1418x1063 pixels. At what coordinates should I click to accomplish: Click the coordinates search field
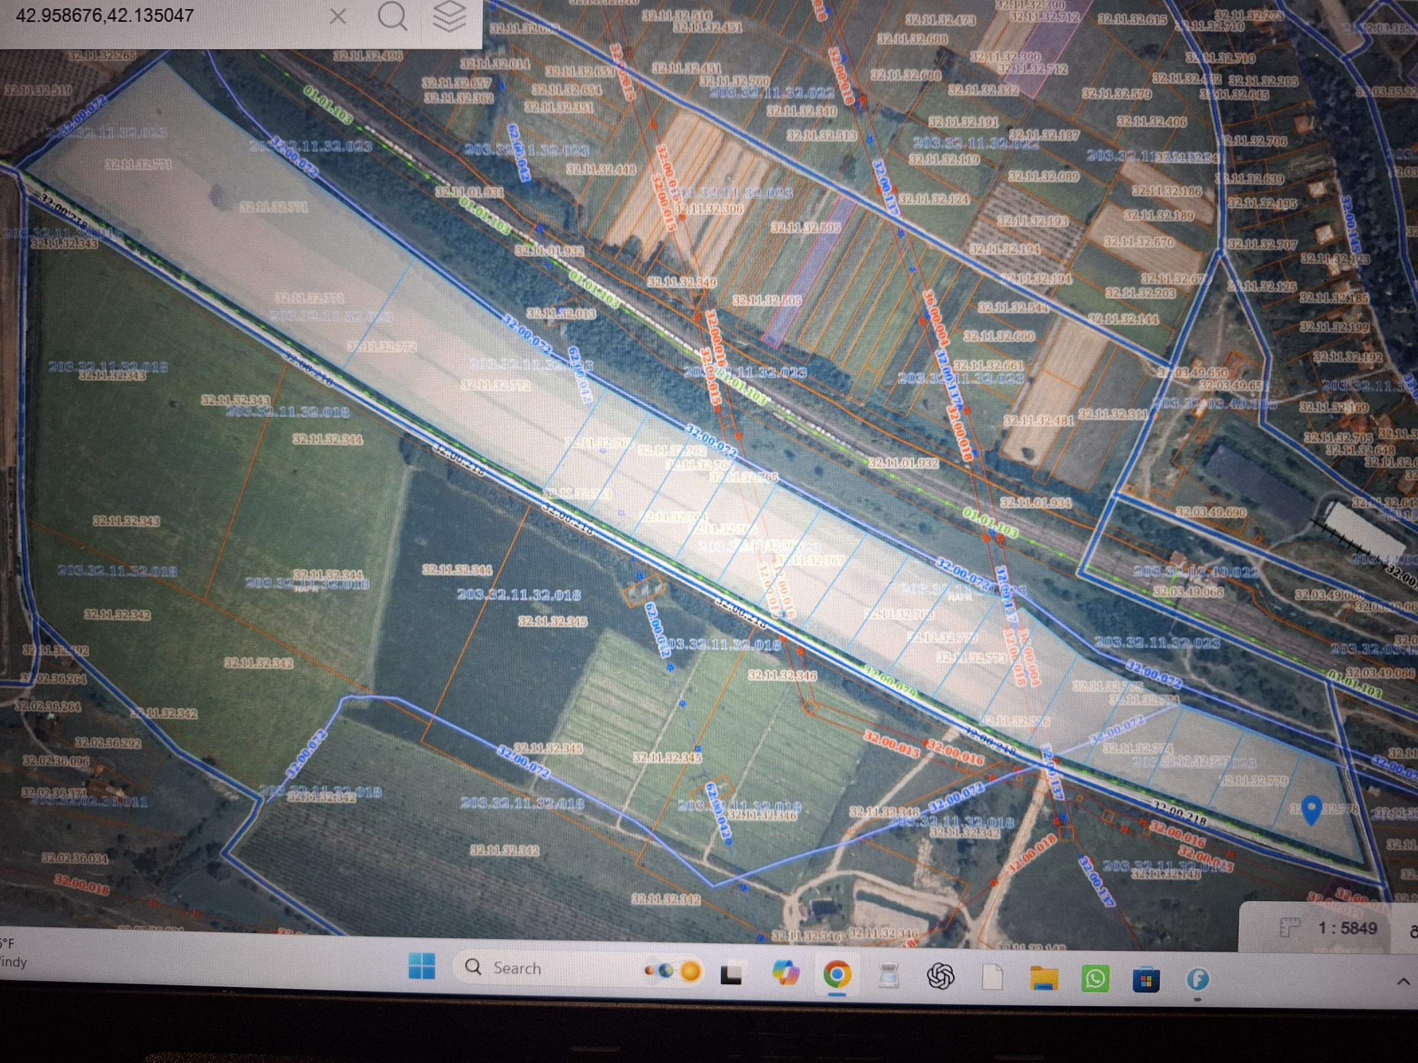164,16
